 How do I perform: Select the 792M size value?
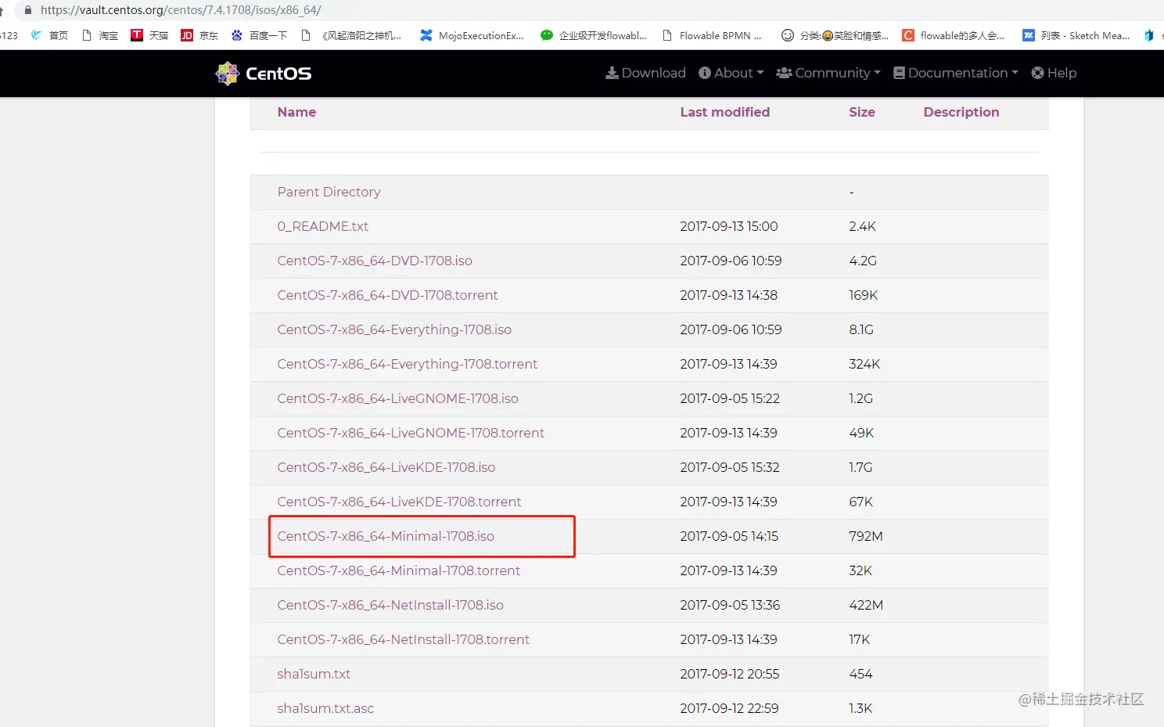[x=866, y=536]
